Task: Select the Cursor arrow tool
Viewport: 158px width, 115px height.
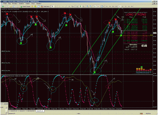Action: pos(52,6)
